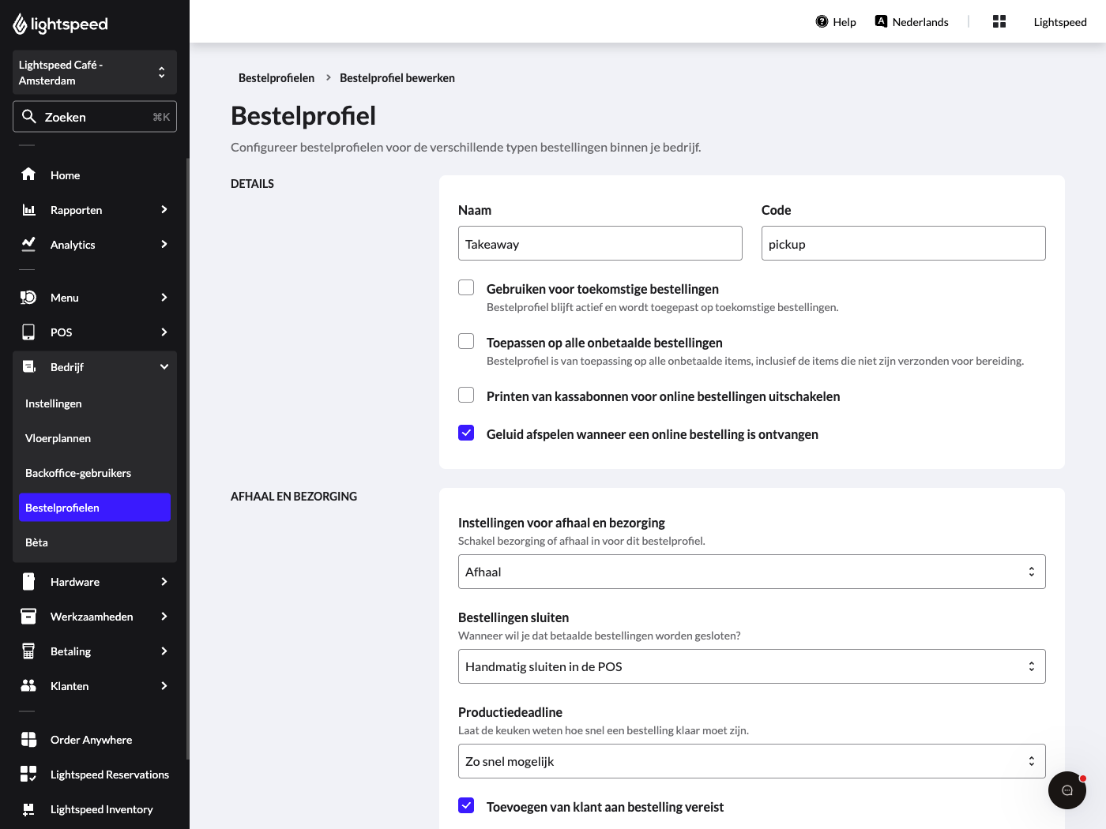Image resolution: width=1106 pixels, height=829 pixels.
Task: Click Bestelprofiel bewerken breadcrumb
Action: point(397,77)
